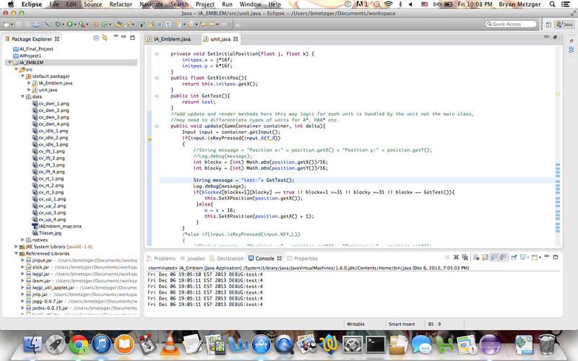Click the warning marker beside the isKeyPressed line
Image resolution: width=578 pixels, height=361 pixels.
click(150, 139)
